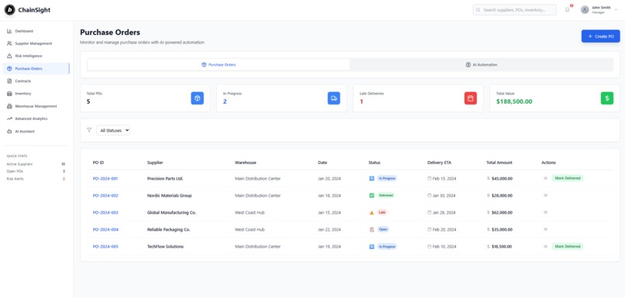This screenshot has width=625, height=298.
Task: Switch to the Purchase Orders tab
Action: tap(219, 64)
